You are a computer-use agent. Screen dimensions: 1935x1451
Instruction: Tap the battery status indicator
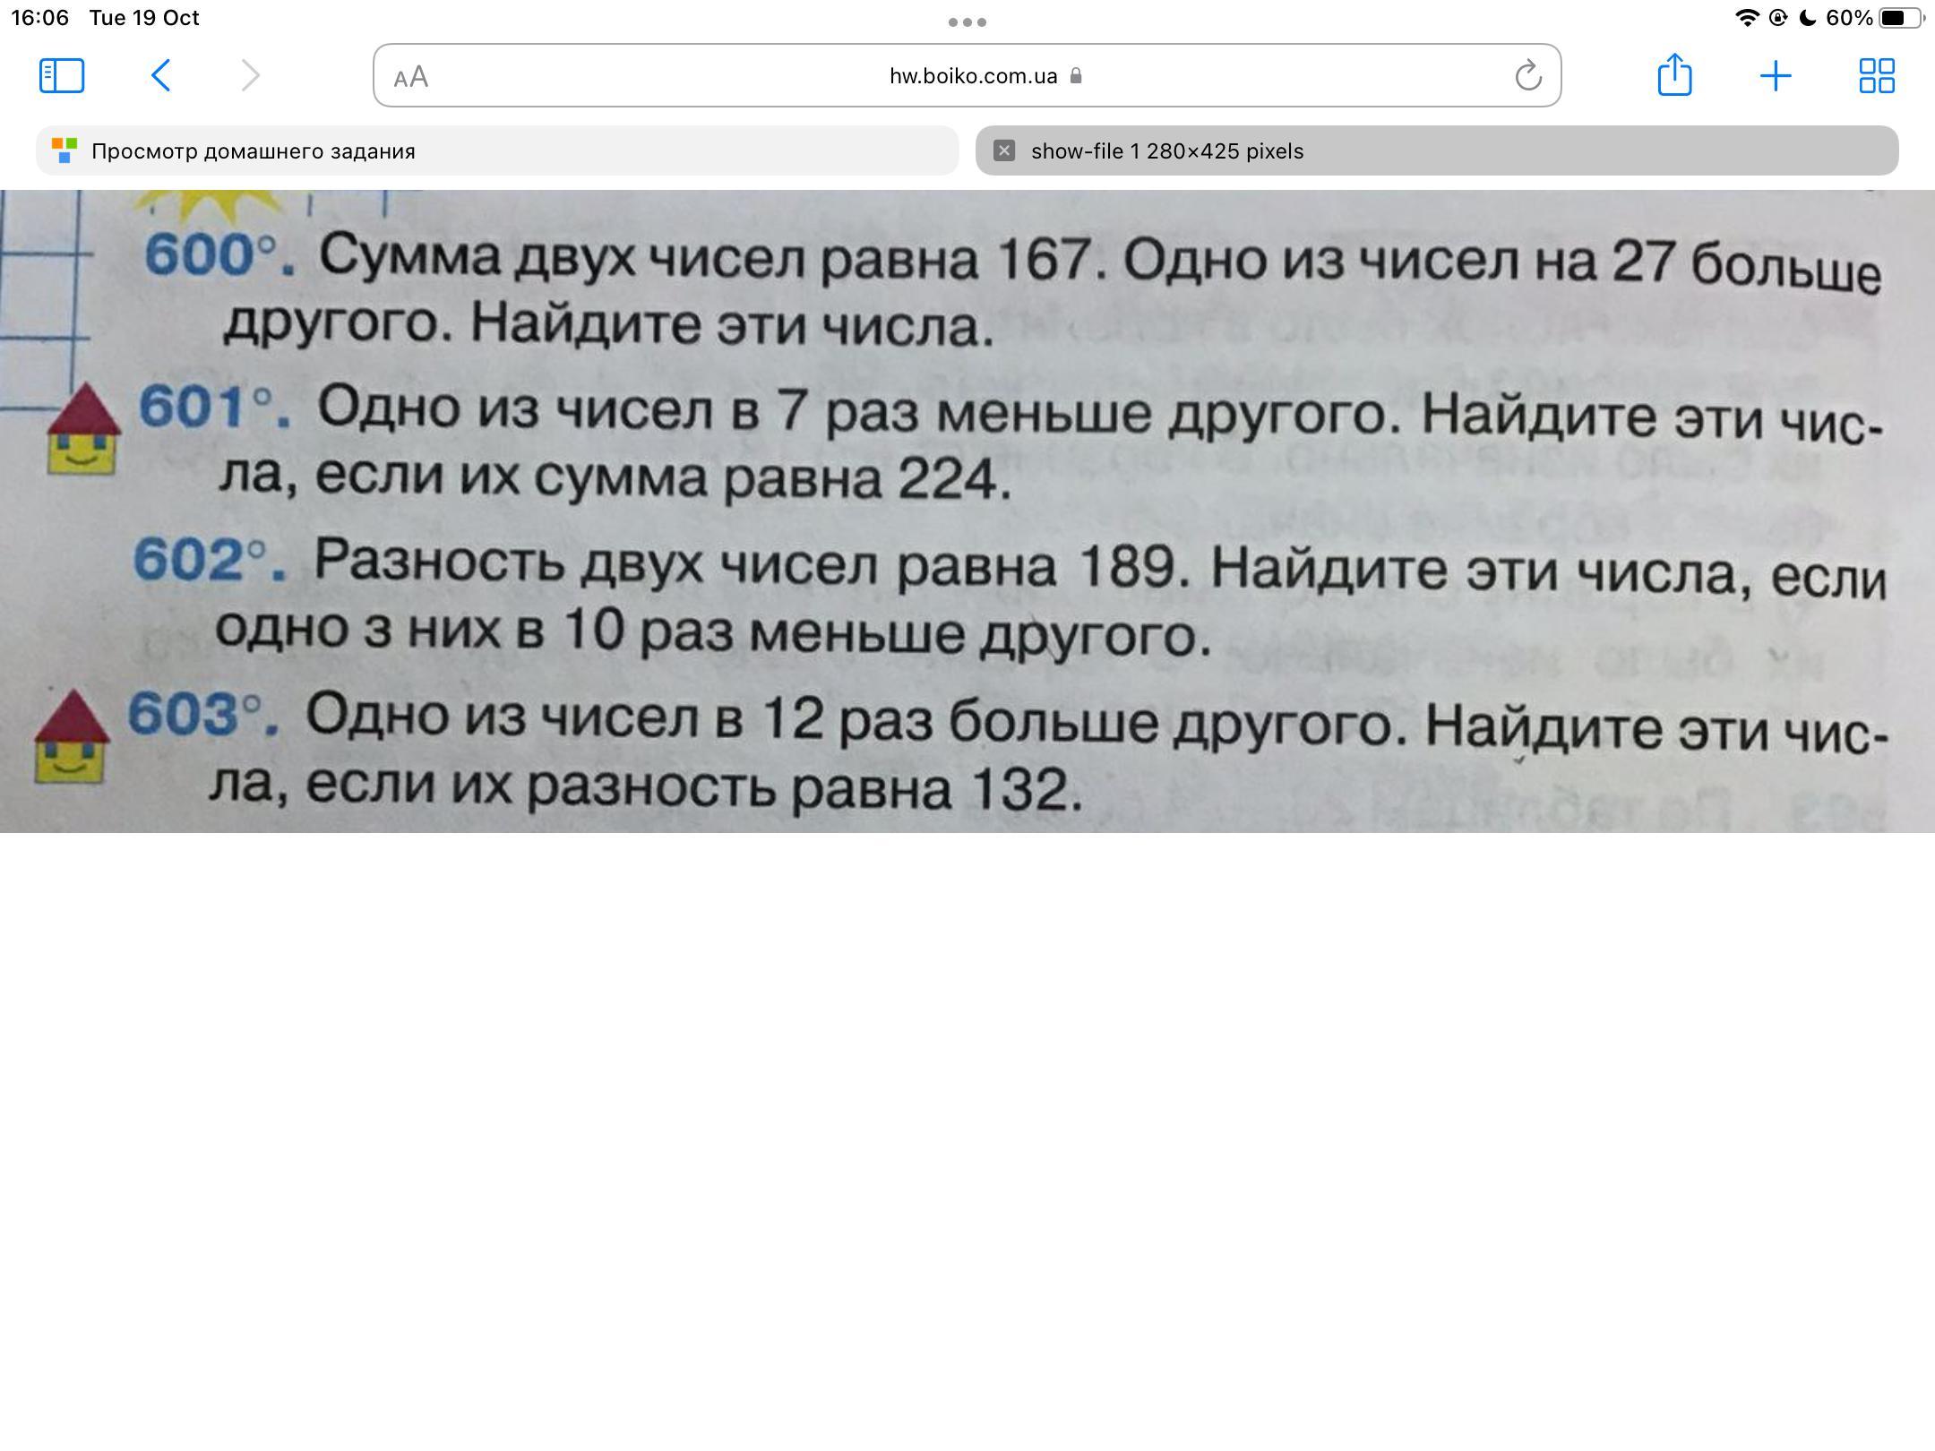pyautogui.click(x=1899, y=18)
